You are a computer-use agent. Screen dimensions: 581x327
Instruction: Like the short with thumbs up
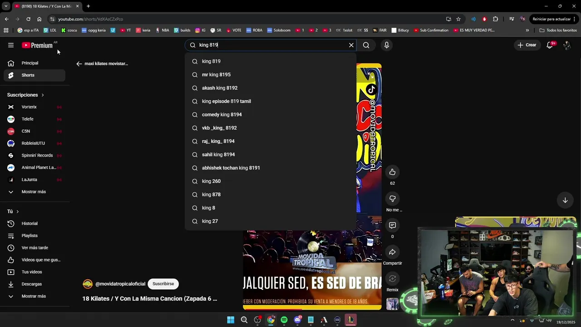[x=392, y=172]
